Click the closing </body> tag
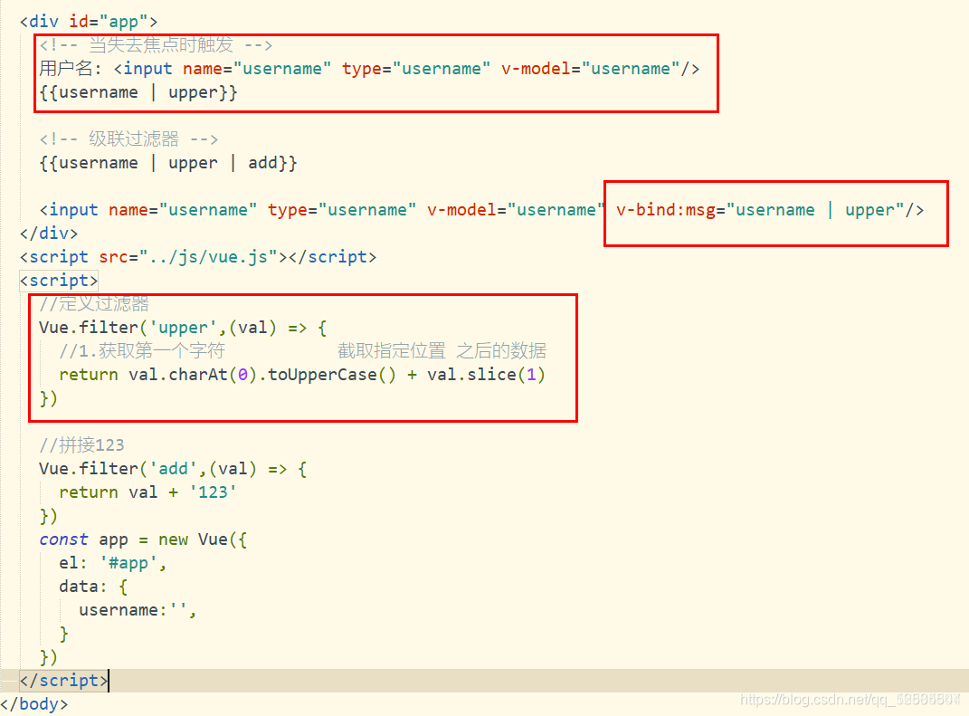 [x=34, y=704]
